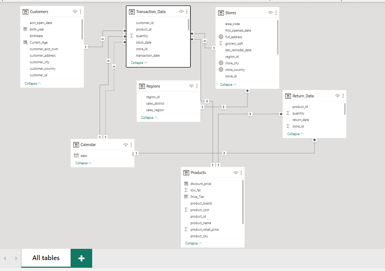The width and height of the screenshot is (385, 271).
Task: Toggle visibility of the Regions table
Action: click(191, 86)
